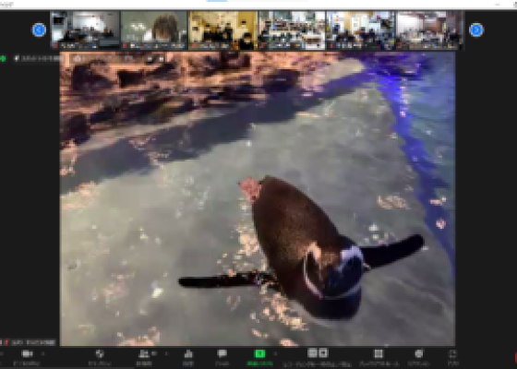
Task: Toggle the camera video on or off
Action: [27, 354]
